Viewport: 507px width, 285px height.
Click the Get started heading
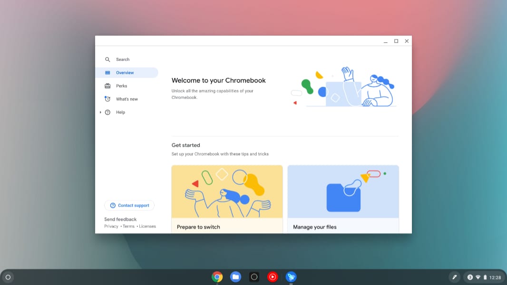point(185,145)
